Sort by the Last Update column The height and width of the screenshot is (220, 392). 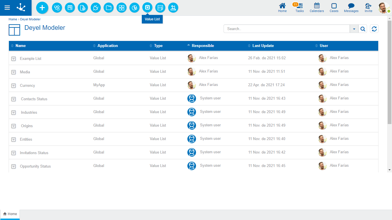263,46
